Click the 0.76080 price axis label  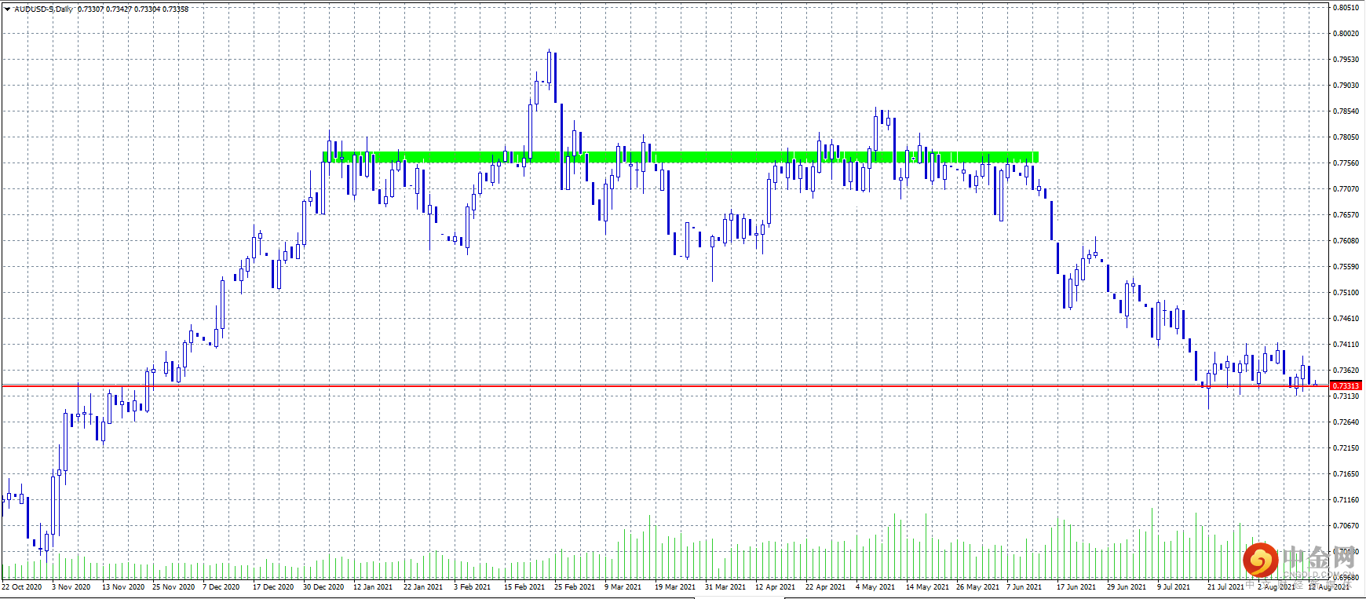click(1346, 241)
